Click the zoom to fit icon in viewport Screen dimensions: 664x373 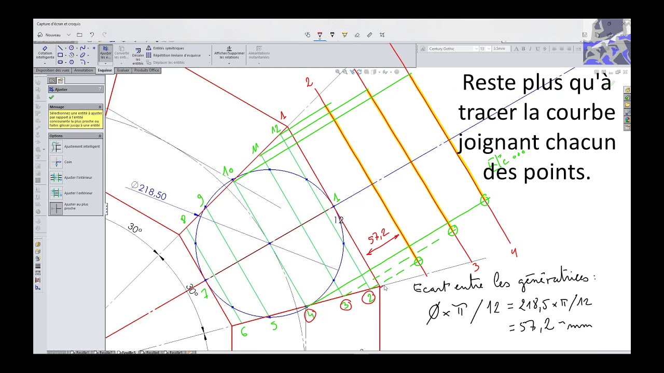coord(337,71)
